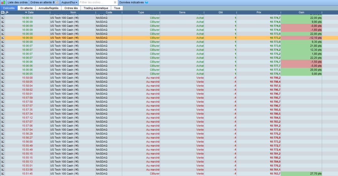Image resolution: width=338 pixels, height=176 pixels.
Task: Select the price cell 10 761,1
Action: click(x=259, y=169)
